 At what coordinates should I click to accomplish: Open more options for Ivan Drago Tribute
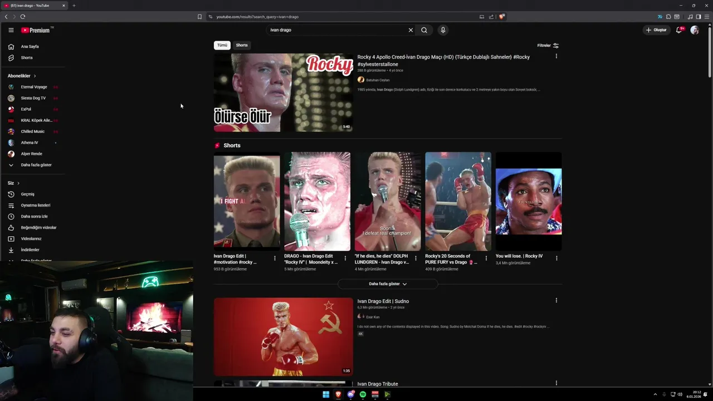coord(556,383)
